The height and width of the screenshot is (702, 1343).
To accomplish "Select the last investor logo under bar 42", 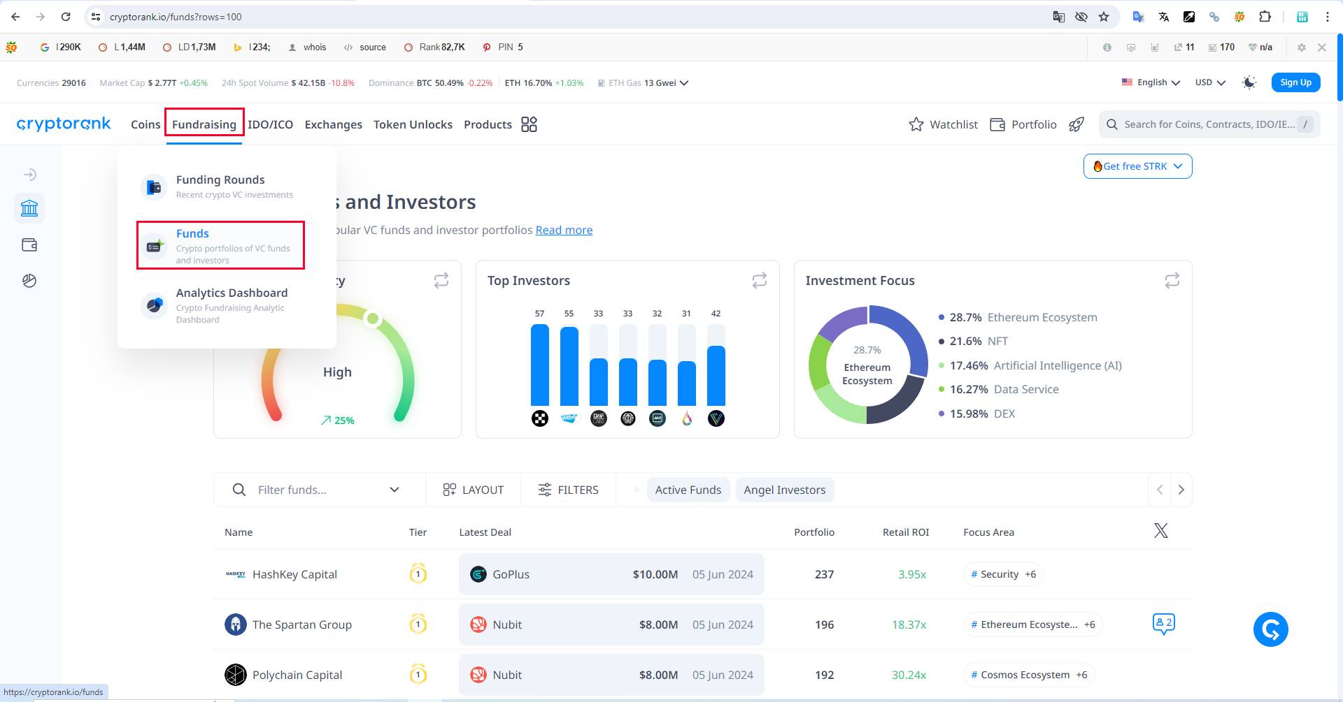I will (x=716, y=418).
